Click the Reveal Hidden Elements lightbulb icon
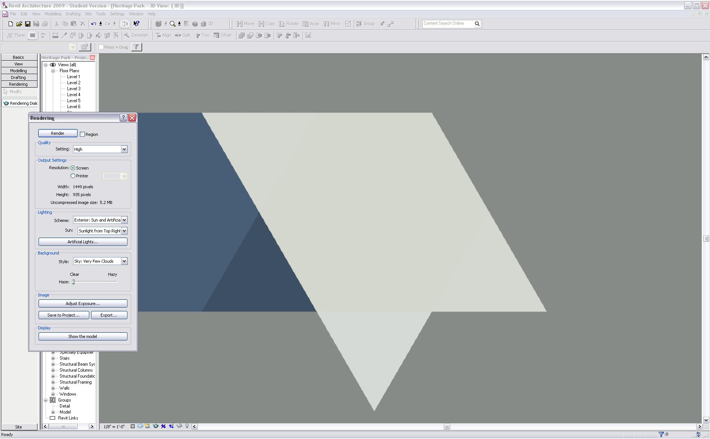710x439 pixels. 187,426
